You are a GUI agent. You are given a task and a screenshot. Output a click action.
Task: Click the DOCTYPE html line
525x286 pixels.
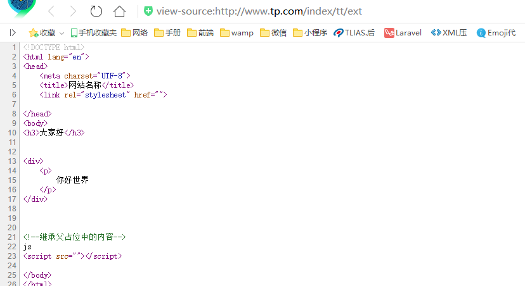(54, 47)
